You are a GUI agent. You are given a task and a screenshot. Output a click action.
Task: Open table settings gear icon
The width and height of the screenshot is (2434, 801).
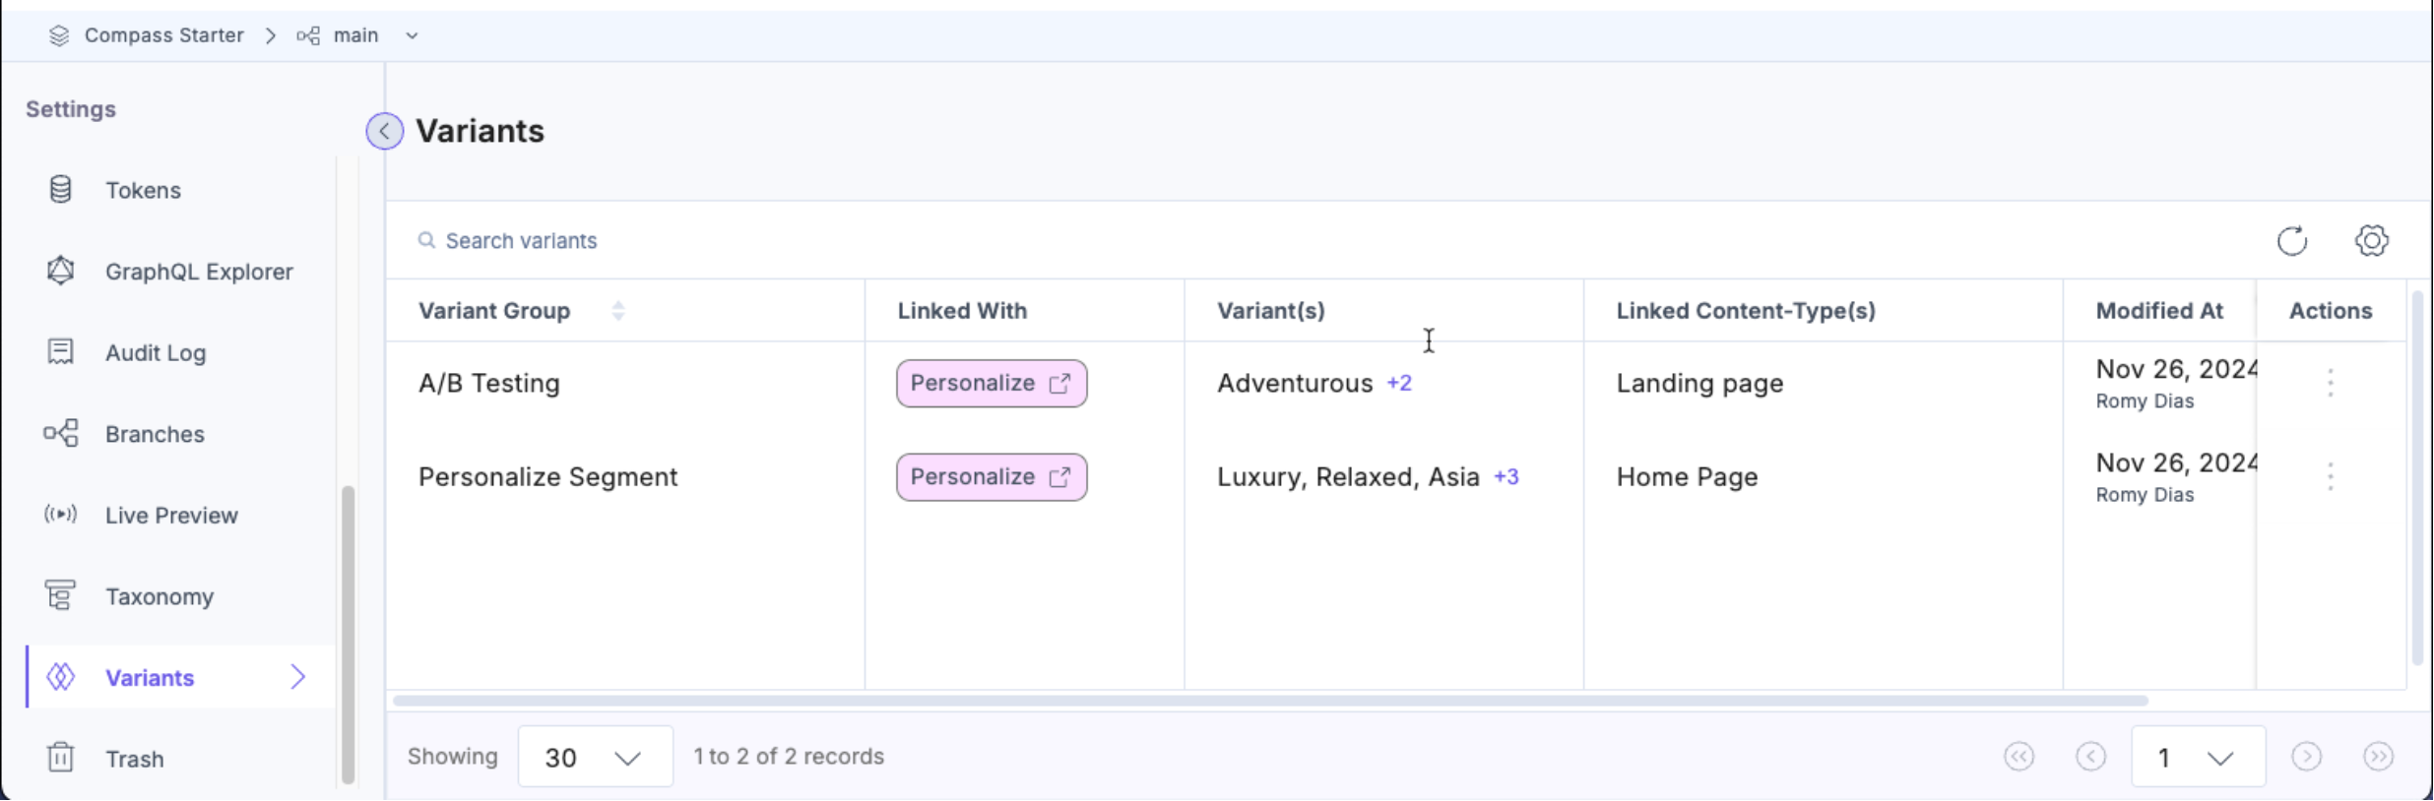2371,241
